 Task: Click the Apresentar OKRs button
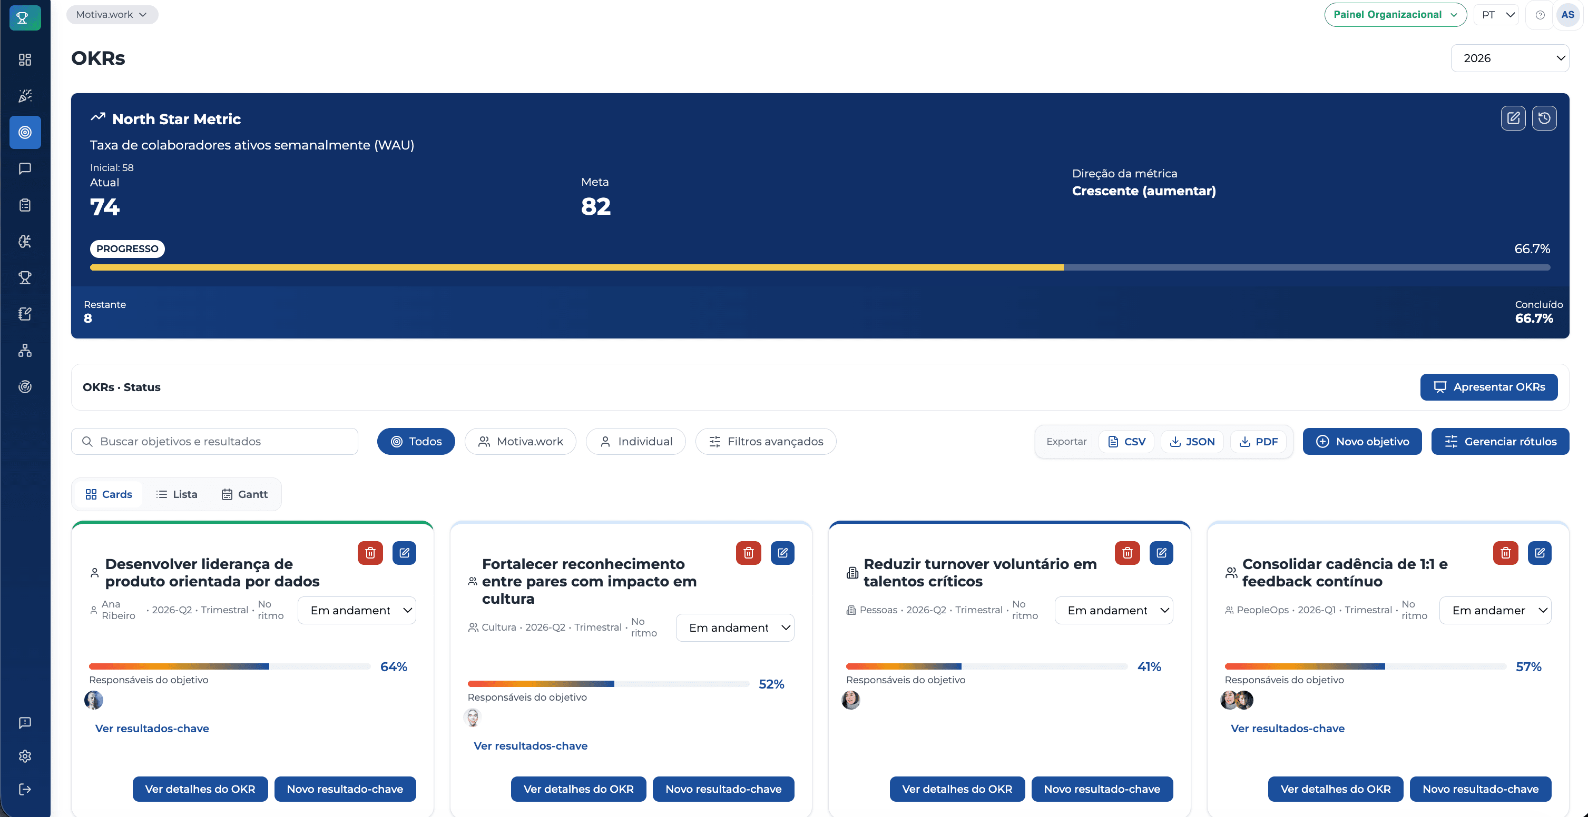click(x=1489, y=387)
